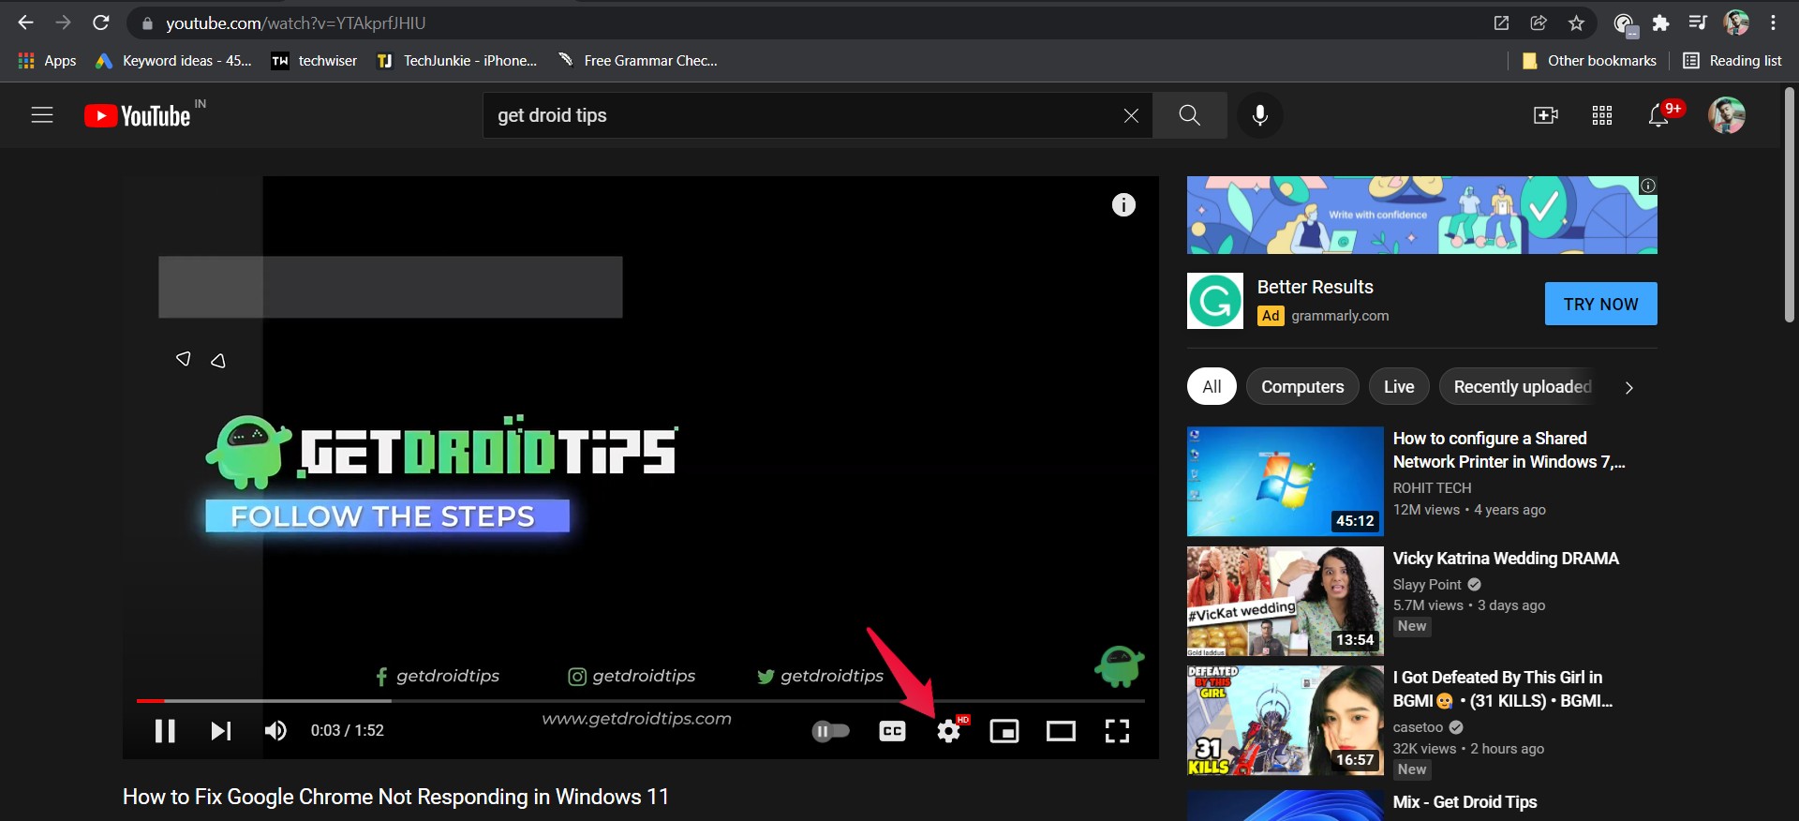This screenshot has height=821, width=1799.
Task: Click the address bar URL
Action: [x=295, y=22]
